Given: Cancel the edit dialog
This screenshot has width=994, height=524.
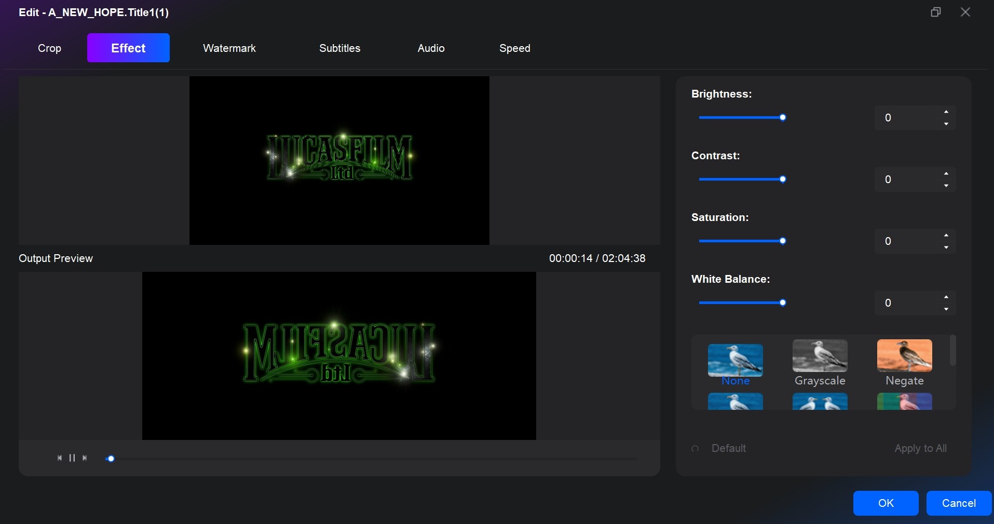Looking at the screenshot, I should click(x=958, y=503).
